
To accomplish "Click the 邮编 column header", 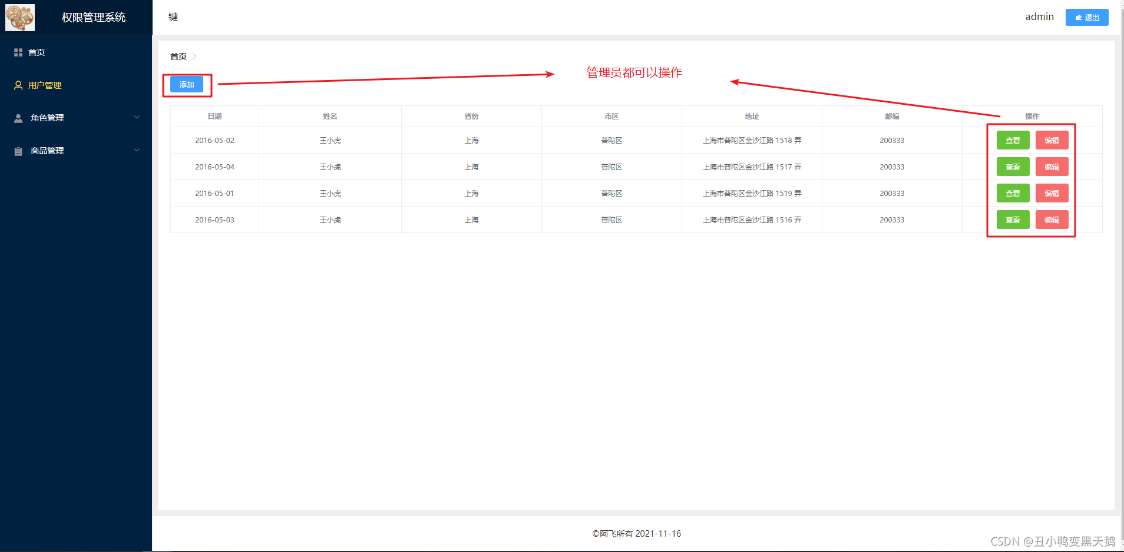I will [892, 117].
